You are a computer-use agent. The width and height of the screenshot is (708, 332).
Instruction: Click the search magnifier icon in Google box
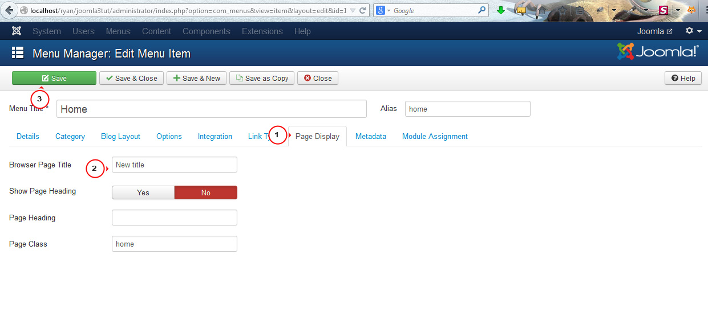click(482, 10)
